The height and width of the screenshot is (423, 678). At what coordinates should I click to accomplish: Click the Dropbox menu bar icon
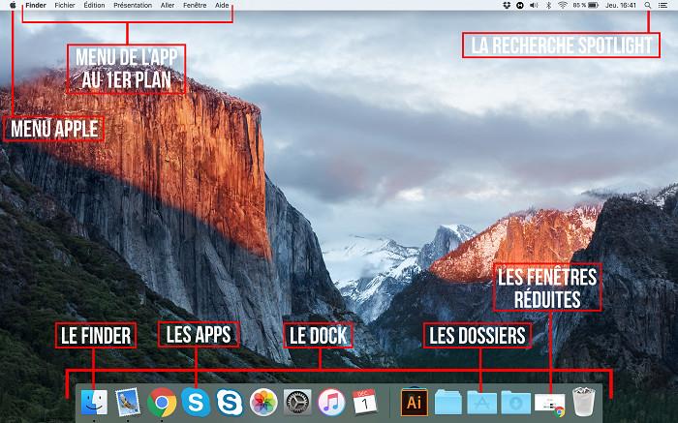point(508,6)
